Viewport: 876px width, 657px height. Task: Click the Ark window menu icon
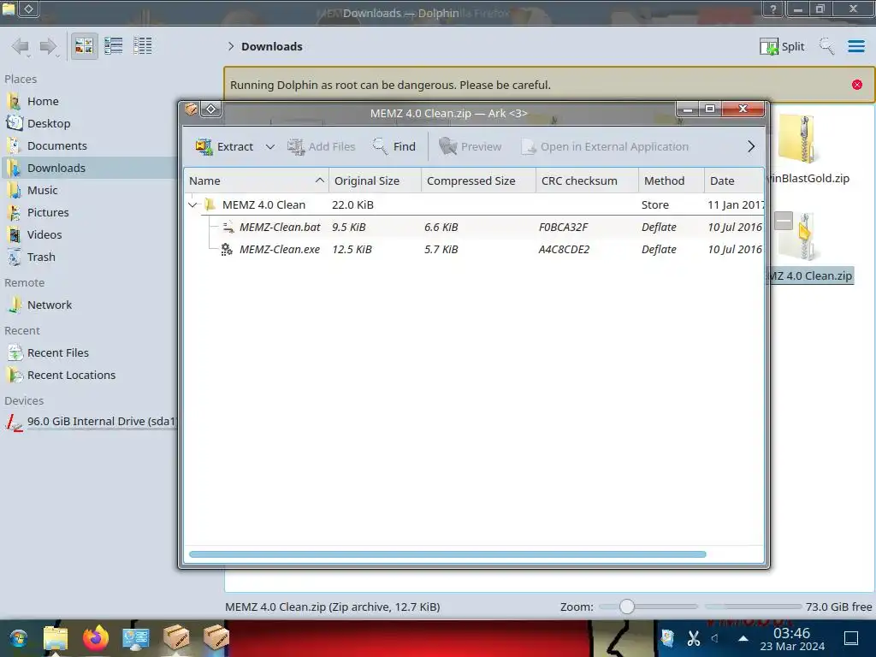[191, 109]
